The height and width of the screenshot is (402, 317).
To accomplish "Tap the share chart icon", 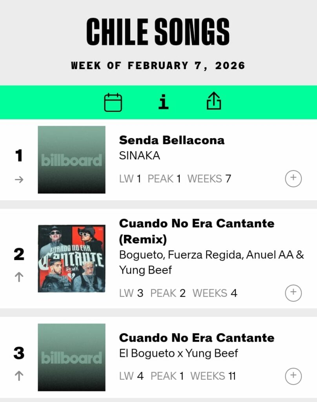I will click(x=214, y=102).
